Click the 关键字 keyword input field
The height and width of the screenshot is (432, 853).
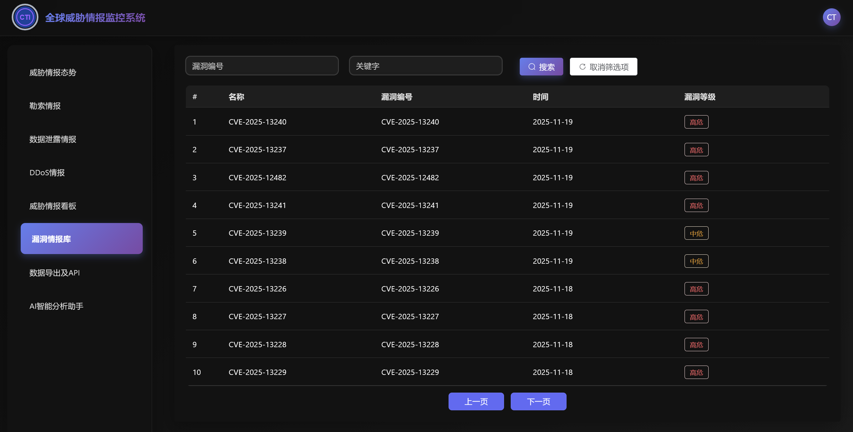coord(425,66)
